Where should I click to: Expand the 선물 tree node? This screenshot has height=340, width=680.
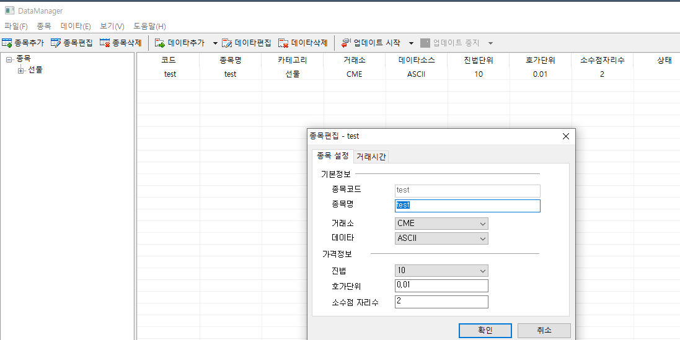coord(21,70)
